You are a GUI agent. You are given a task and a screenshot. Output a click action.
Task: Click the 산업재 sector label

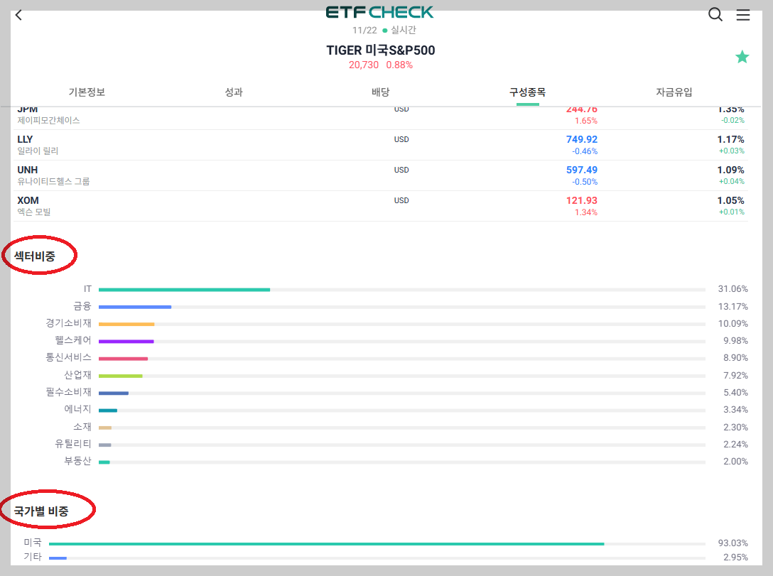[78, 375]
